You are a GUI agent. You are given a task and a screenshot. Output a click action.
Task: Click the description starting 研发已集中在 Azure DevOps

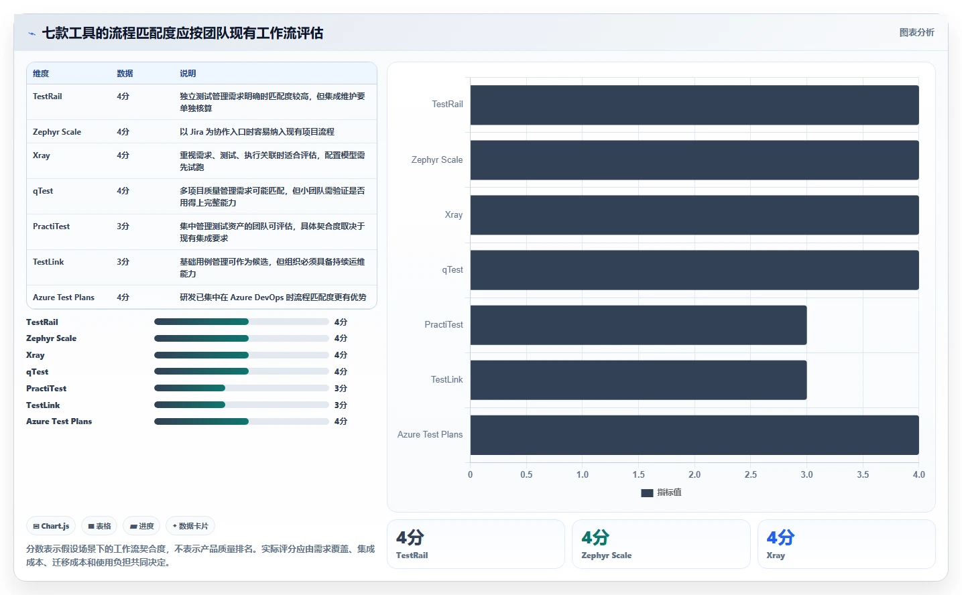pos(273,297)
